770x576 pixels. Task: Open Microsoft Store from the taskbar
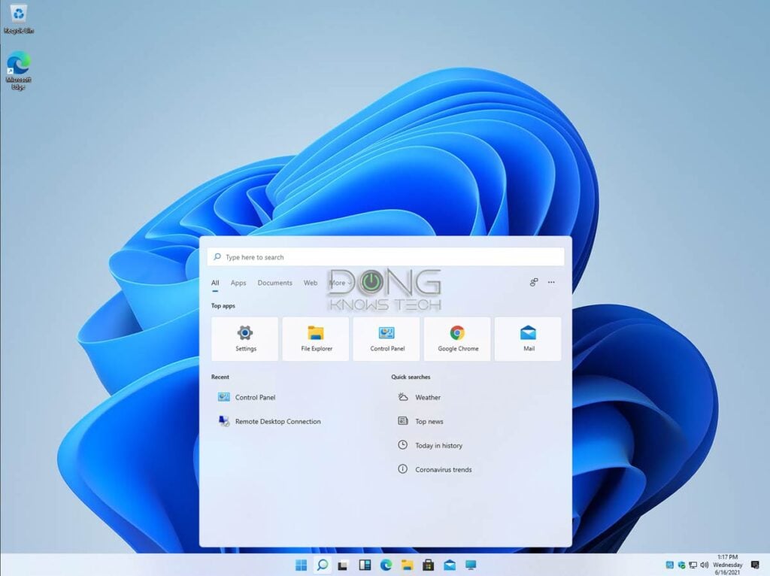pos(428,565)
